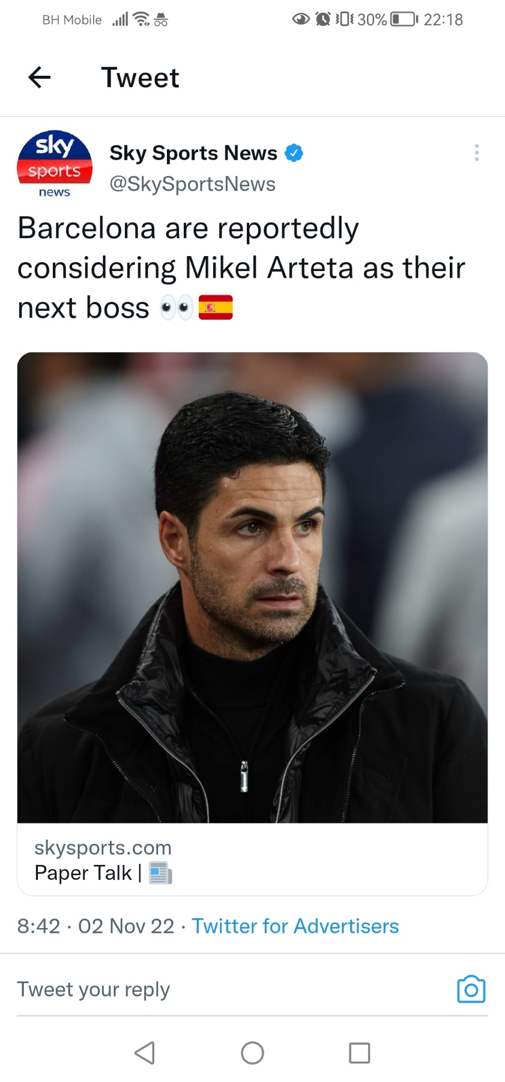Focus the Tweet your reply field
This screenshot has height=1082, width=505.
click(x=234, y=989)
